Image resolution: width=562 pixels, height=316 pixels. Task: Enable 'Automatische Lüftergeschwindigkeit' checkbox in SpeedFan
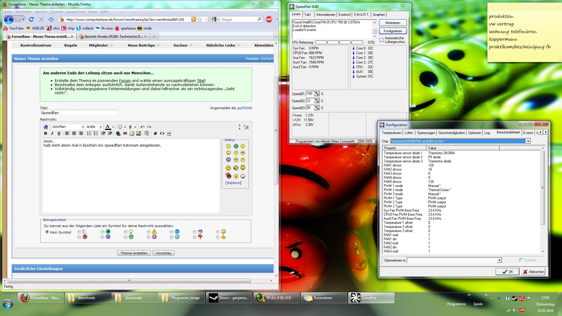click(x=382, y=40)
